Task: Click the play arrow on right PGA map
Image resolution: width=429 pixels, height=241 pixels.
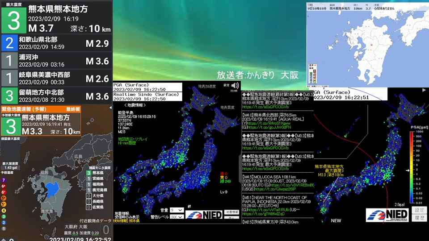Action: [424, 90]
